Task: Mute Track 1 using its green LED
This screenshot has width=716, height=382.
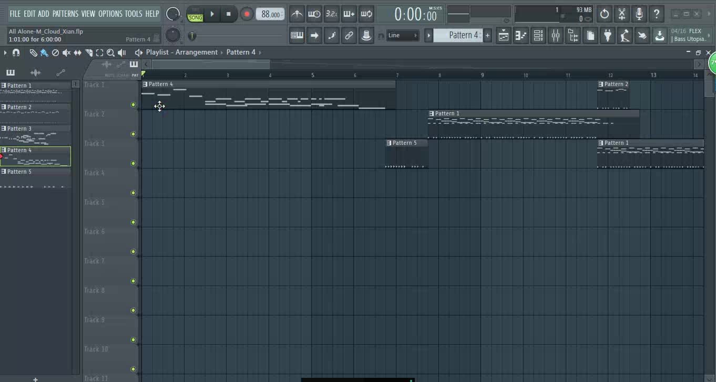Action: coord(133,104)
